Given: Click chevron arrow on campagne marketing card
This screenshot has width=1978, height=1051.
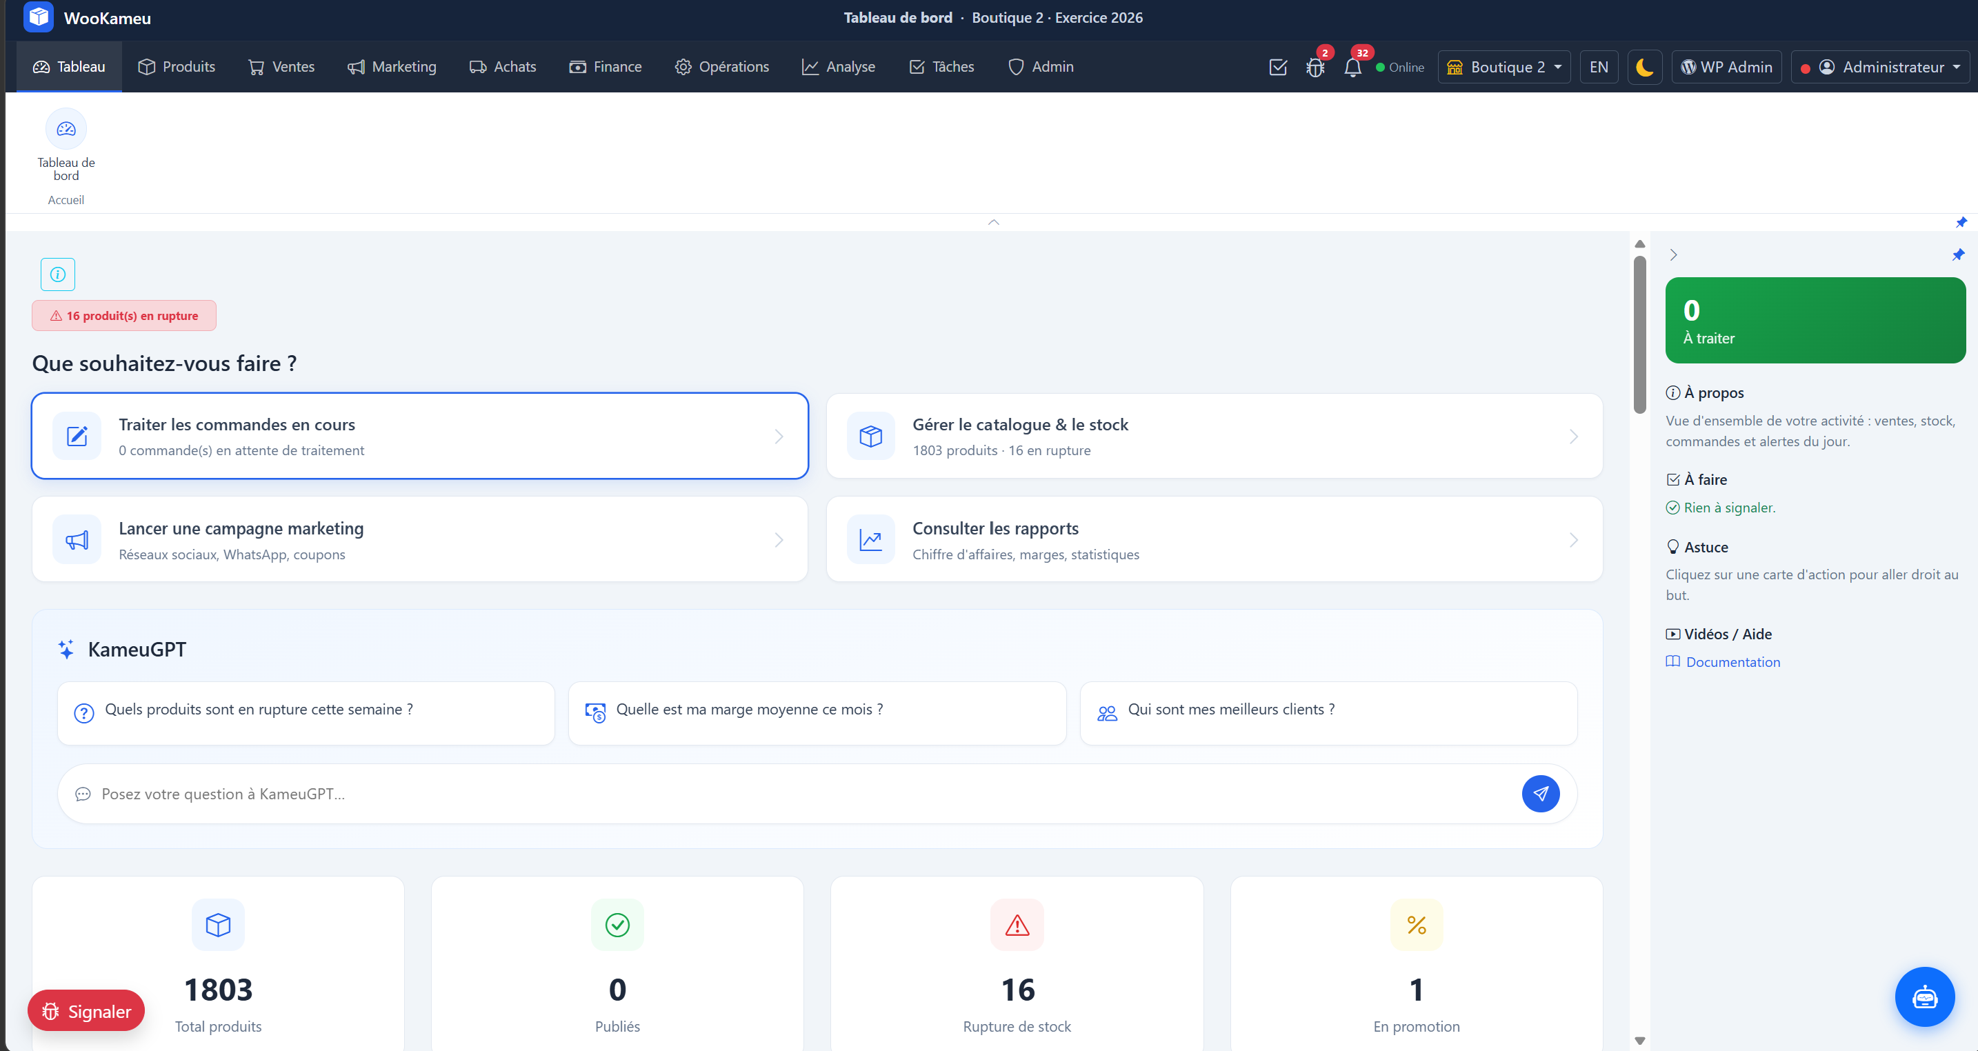Looking at the screenshot, I should click(x=779, y=540).
